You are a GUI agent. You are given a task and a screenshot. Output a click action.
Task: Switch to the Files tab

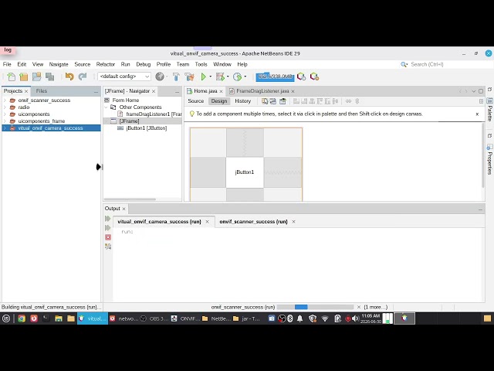pos(41,91)
